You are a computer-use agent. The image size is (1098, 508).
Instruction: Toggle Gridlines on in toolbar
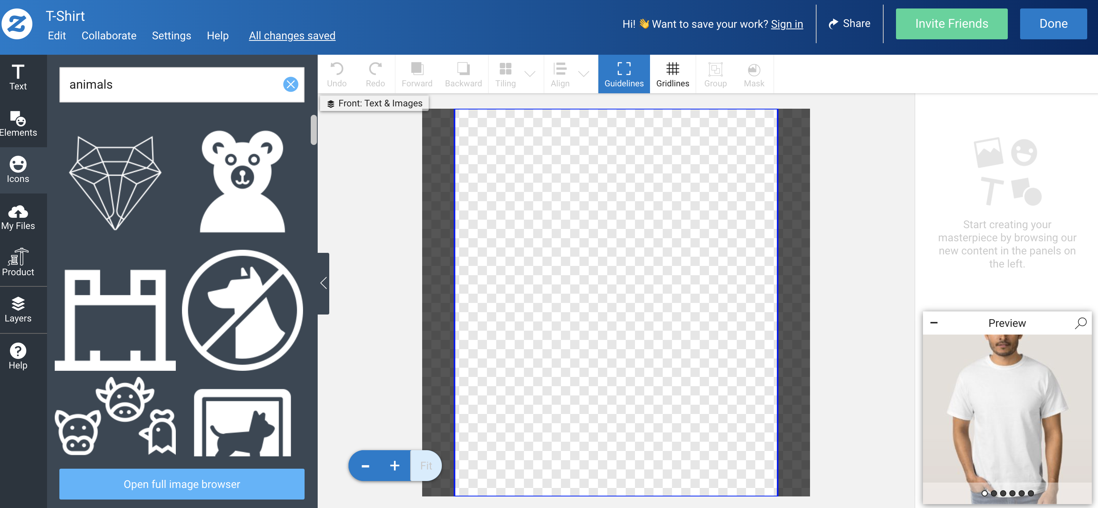[x=672, y=74]
